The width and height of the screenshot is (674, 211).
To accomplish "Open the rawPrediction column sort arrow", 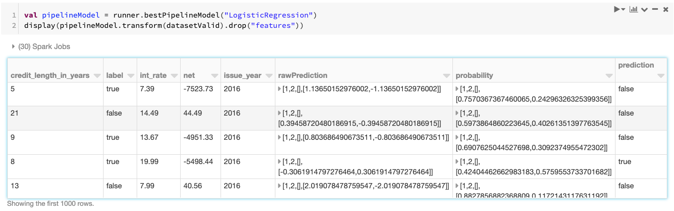I will click(x=447, y=76).
